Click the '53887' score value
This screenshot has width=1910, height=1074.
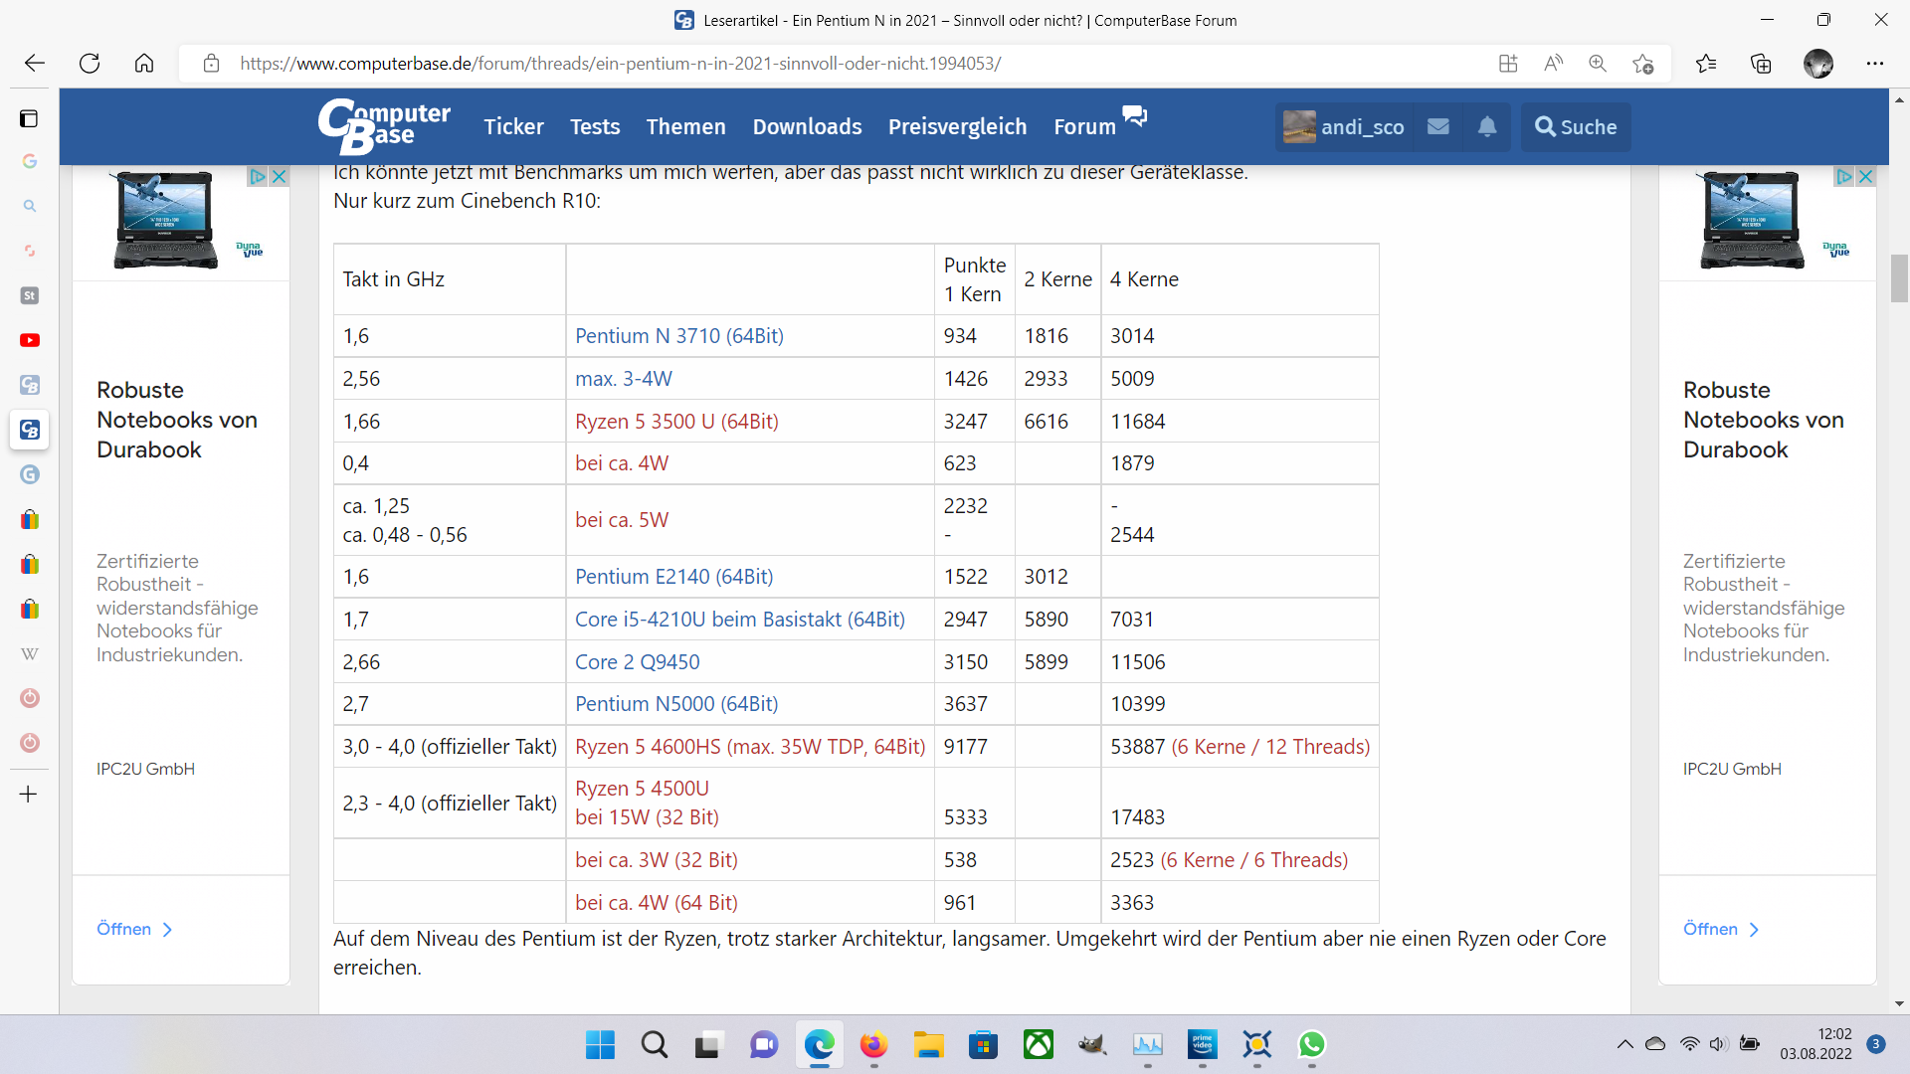[x=1137, y=747]
